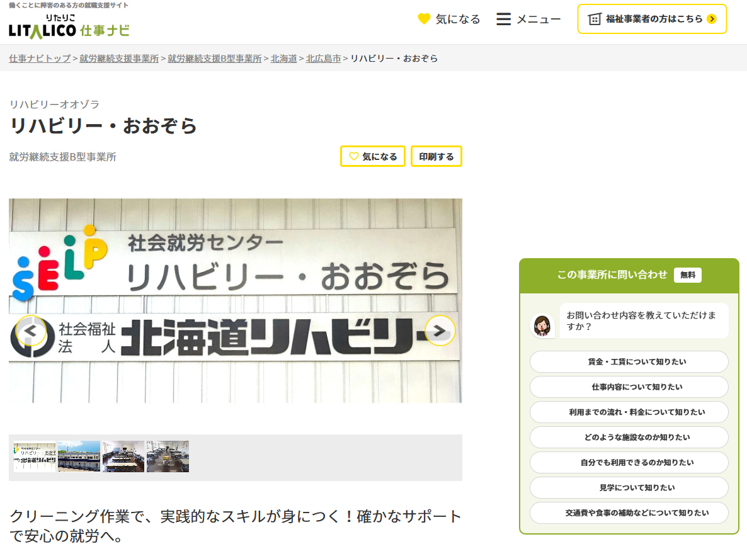Select the signboard thumbnail image
The image size is (747, 544).
(35, 456)
